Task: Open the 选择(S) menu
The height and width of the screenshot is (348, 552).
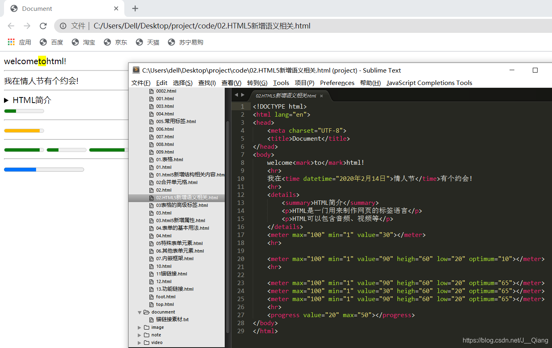Action: tap(183, 83)
